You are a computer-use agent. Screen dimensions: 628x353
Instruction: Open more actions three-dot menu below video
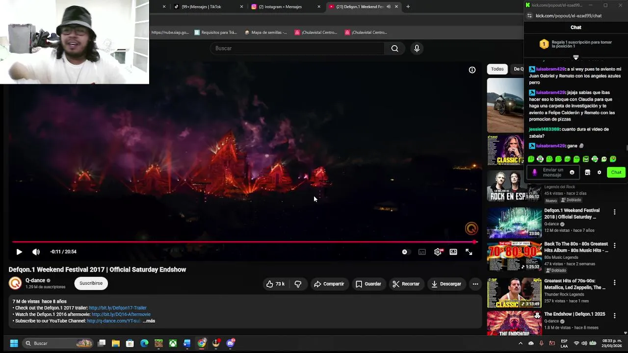coord(475,284)
